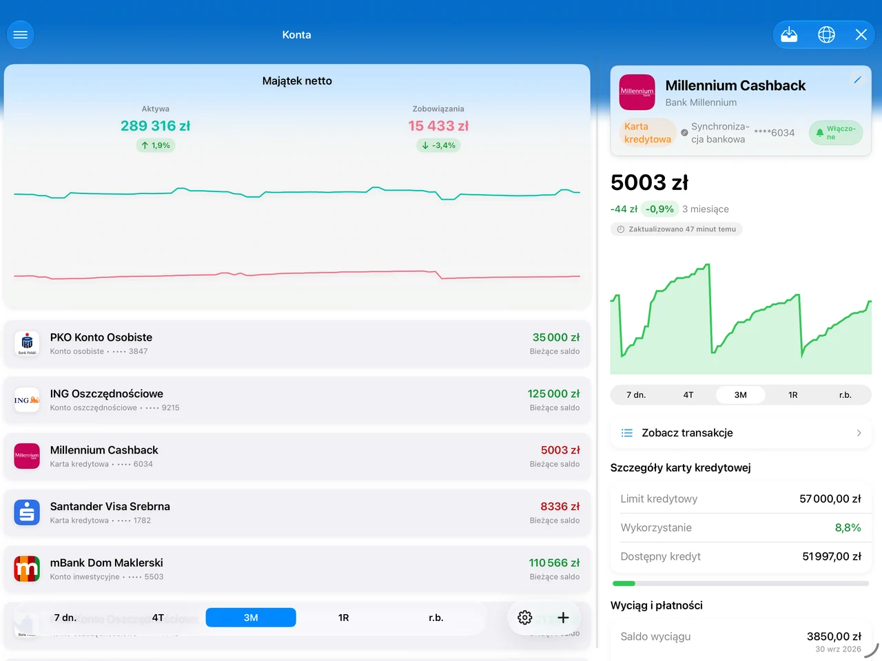Toggle the Włączone notifications bell
Image resolution: width=882 pixels, height=661 pixels.
pyautogui.click(x=836, y=133)
